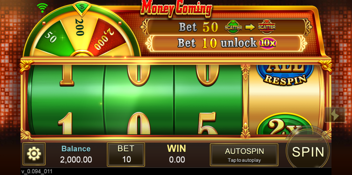Click the green wifi signal icon
The image size is (352, 175).
[x=42, y=8]
